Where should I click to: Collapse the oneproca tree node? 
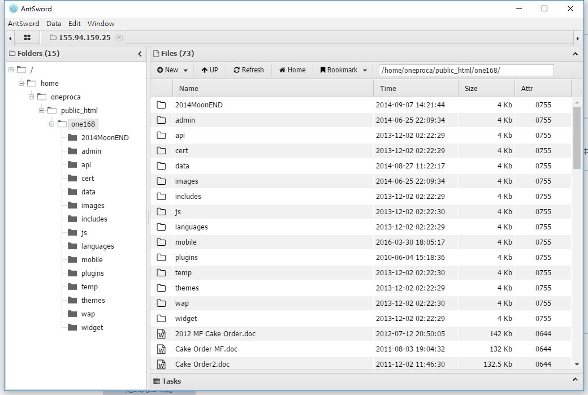(32, 97)
